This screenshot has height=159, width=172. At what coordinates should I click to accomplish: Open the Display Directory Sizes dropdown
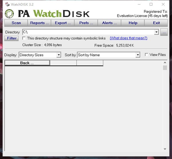pos(40,55)
